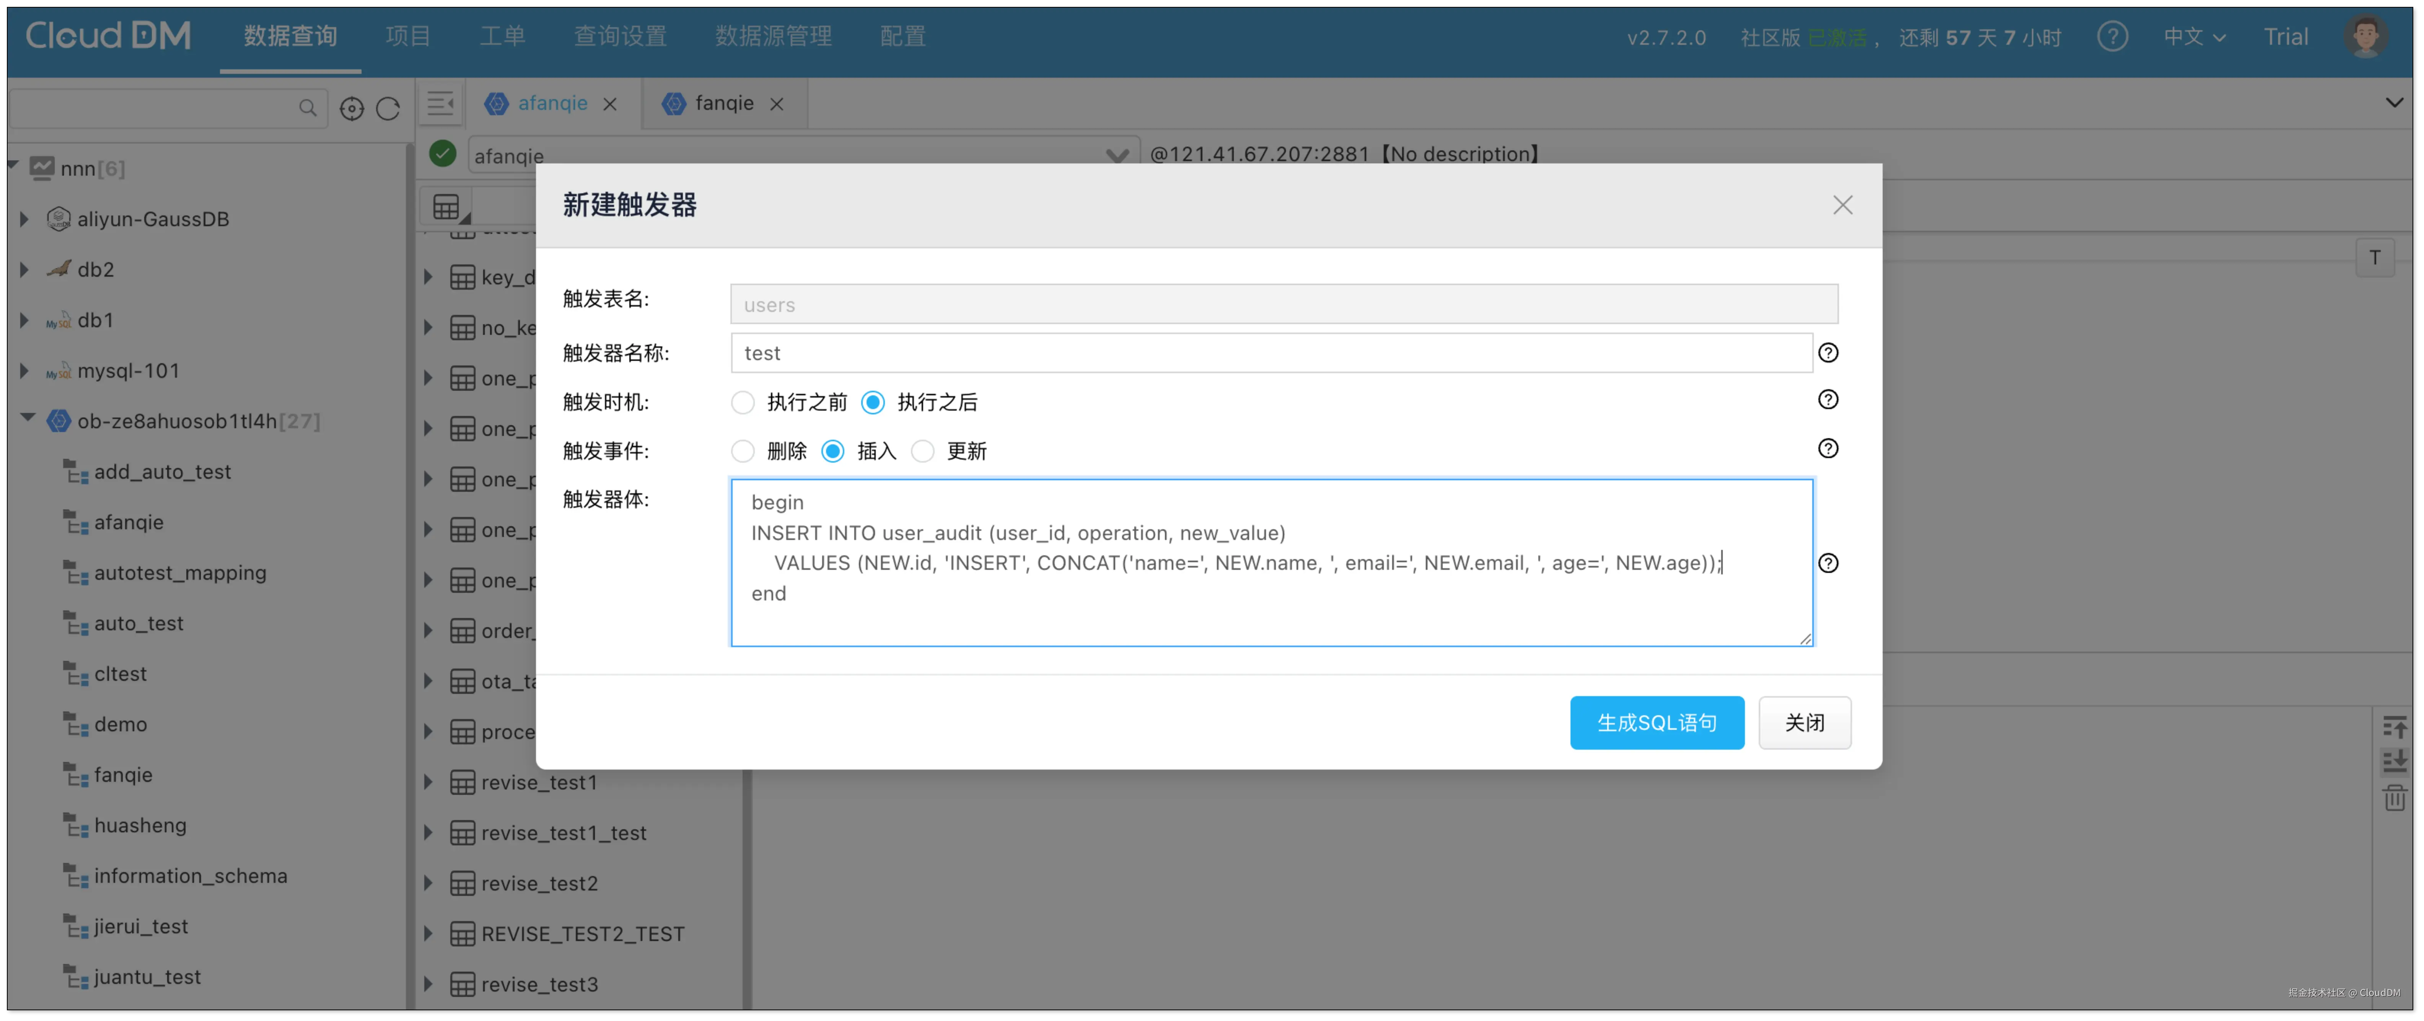Click help icon beside trigger name field
The image size is (2424, 1021).
point(1828,353)
